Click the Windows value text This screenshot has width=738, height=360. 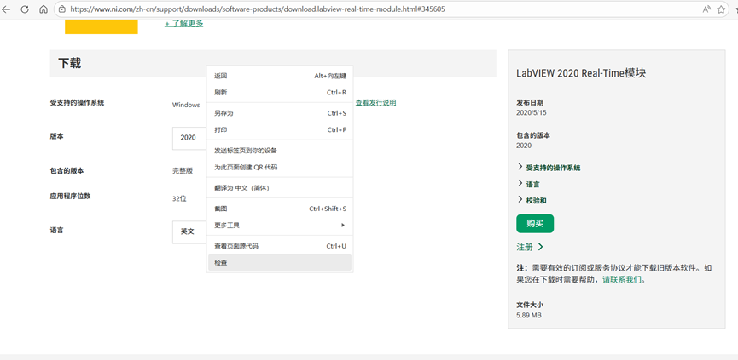(x=186, y=106)
